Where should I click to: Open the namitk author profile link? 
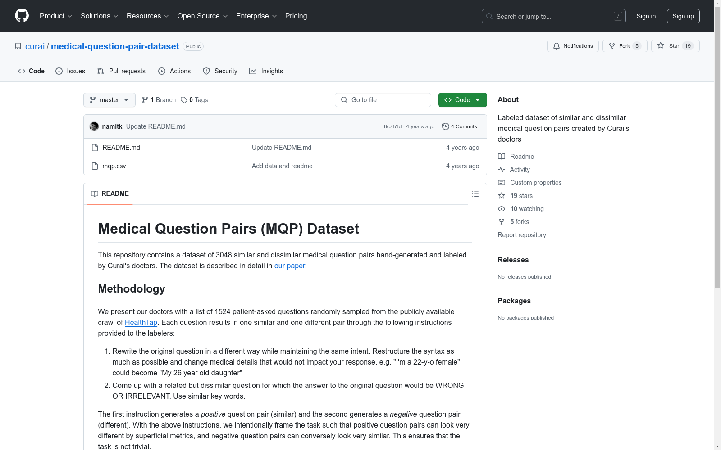(x=112, y=126)
